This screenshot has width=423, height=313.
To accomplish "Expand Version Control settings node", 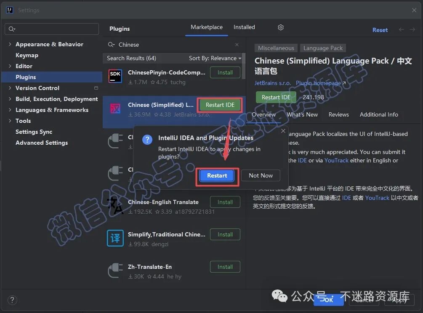I will [10, 88].
